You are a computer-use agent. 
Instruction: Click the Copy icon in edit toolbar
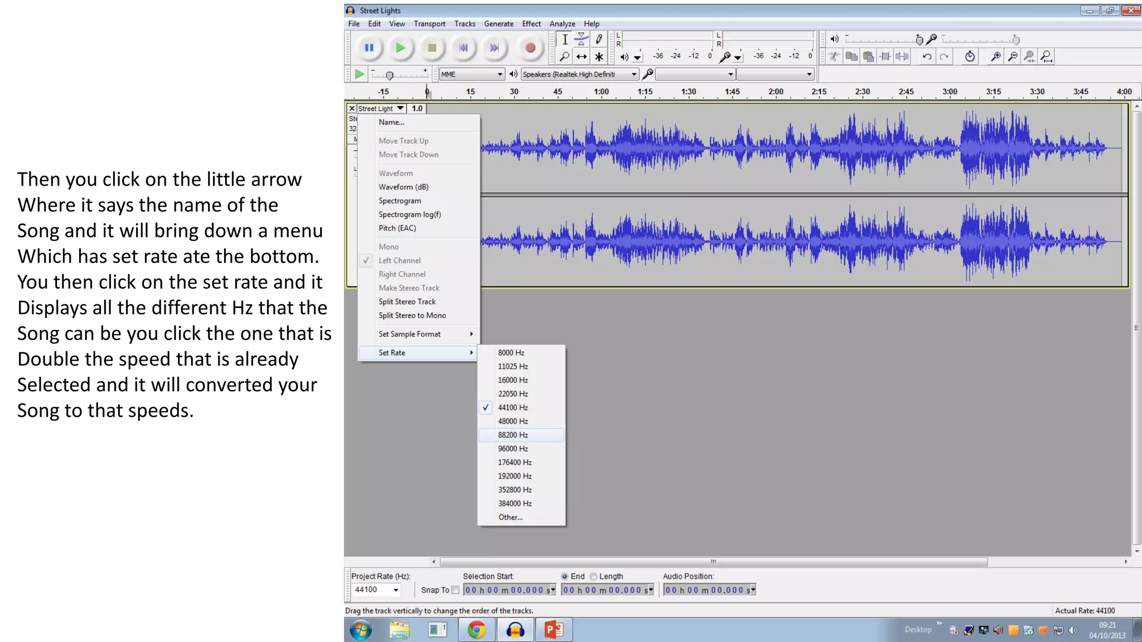[x=851, y=56]
